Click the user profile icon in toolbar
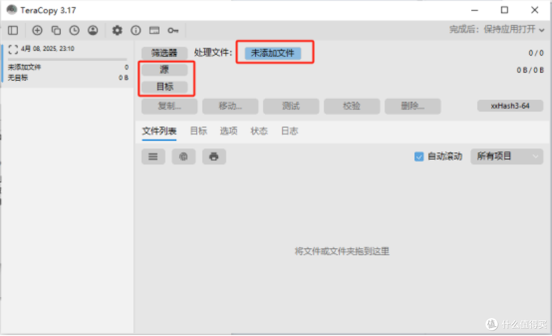Image resolution: width=552 pixels, height=336 pixels. [93, 30]
